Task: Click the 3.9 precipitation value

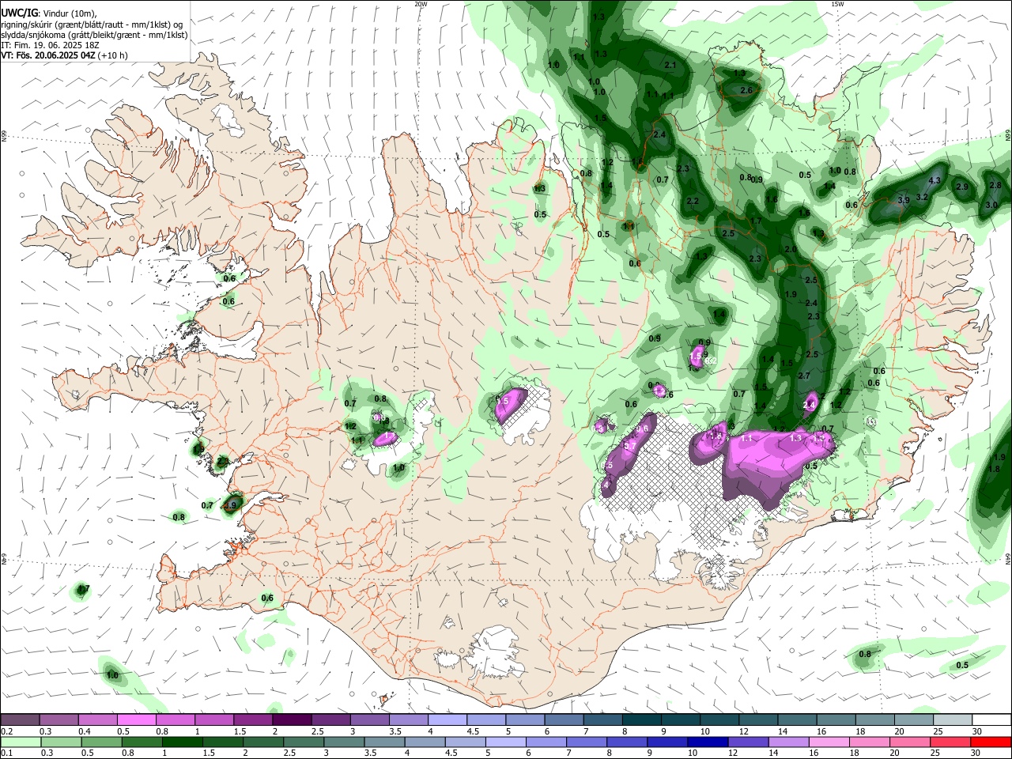Action: pos(904,200)
